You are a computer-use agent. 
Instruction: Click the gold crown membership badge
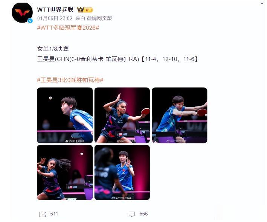click(85, 10)
